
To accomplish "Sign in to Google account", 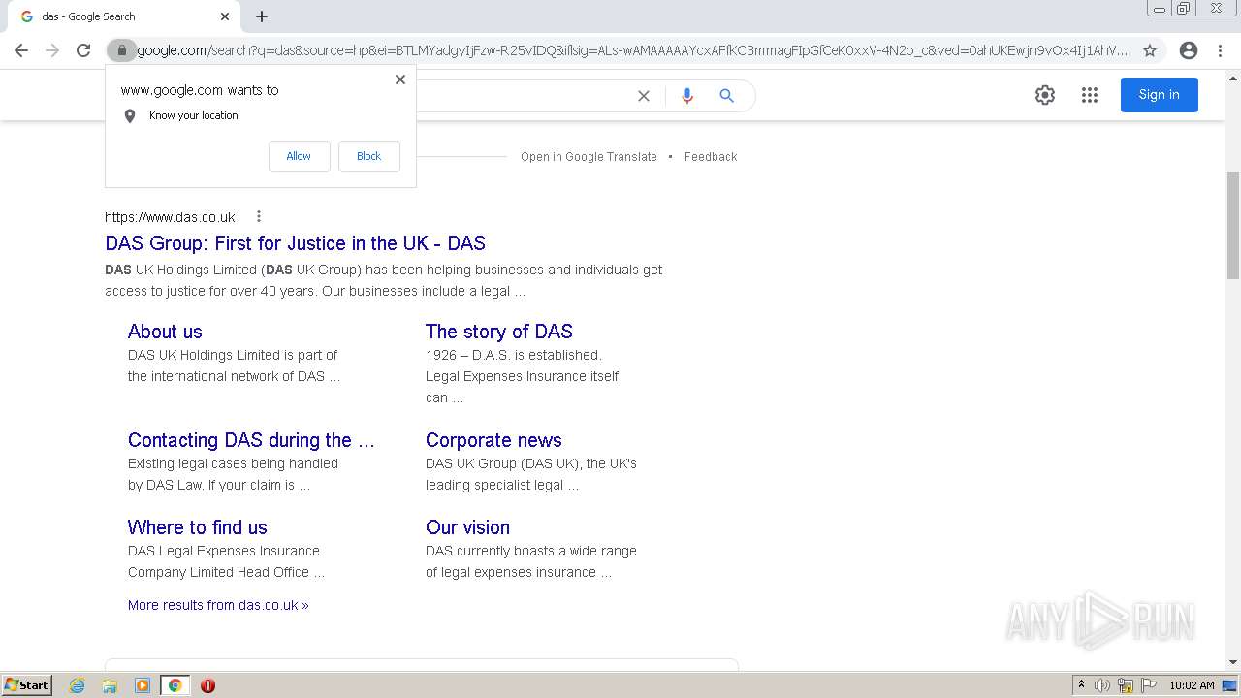I will [1159, 95].
